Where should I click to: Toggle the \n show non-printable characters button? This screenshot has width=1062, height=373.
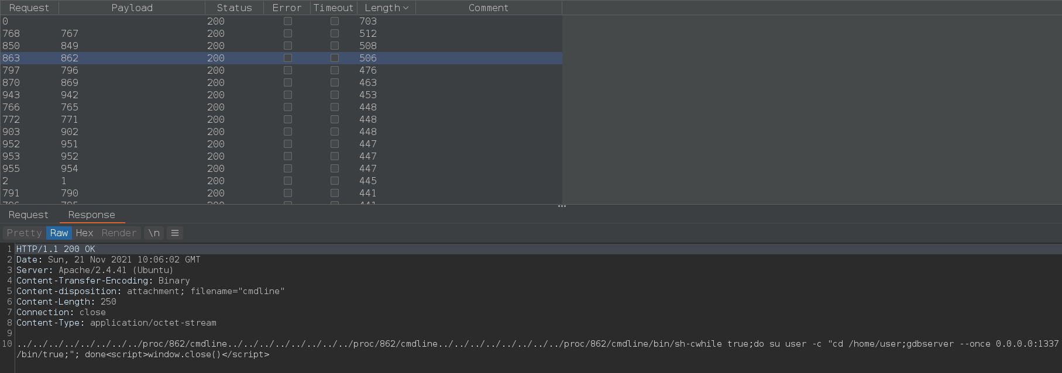(154, 233)
